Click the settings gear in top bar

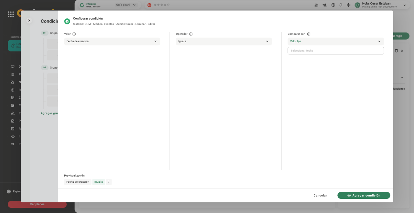348,5
